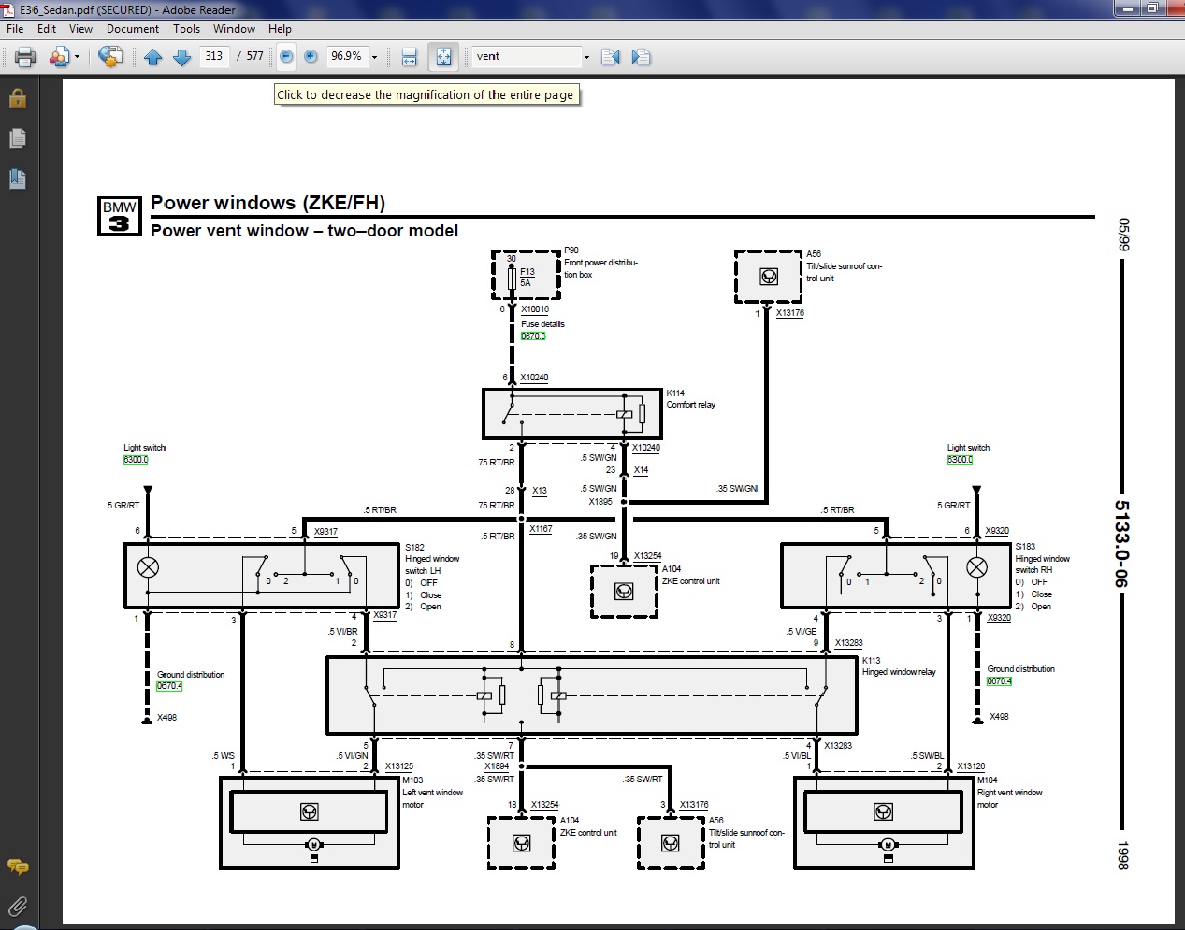The height and width of the screenshot is (930, 1185).
Task: Toggle the Fit Width scrolling mode
Action: (409, 57)
